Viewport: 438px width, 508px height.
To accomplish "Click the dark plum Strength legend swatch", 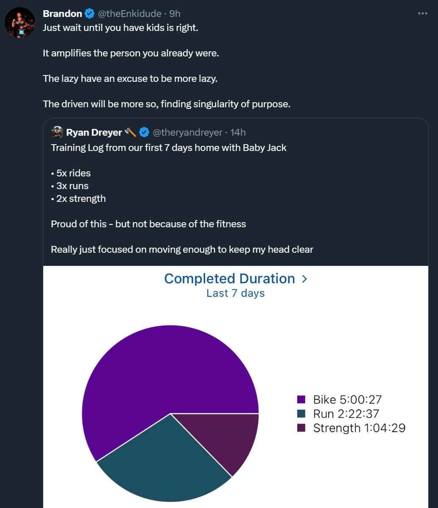I will click(x=301, y=428).
